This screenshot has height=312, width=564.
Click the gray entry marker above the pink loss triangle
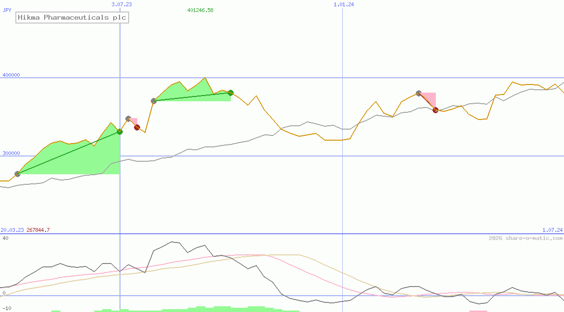pos(128,118)
